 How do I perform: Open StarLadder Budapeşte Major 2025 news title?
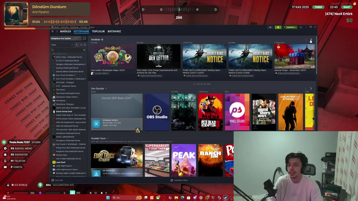pyautogui.click(x=108, y=70)
